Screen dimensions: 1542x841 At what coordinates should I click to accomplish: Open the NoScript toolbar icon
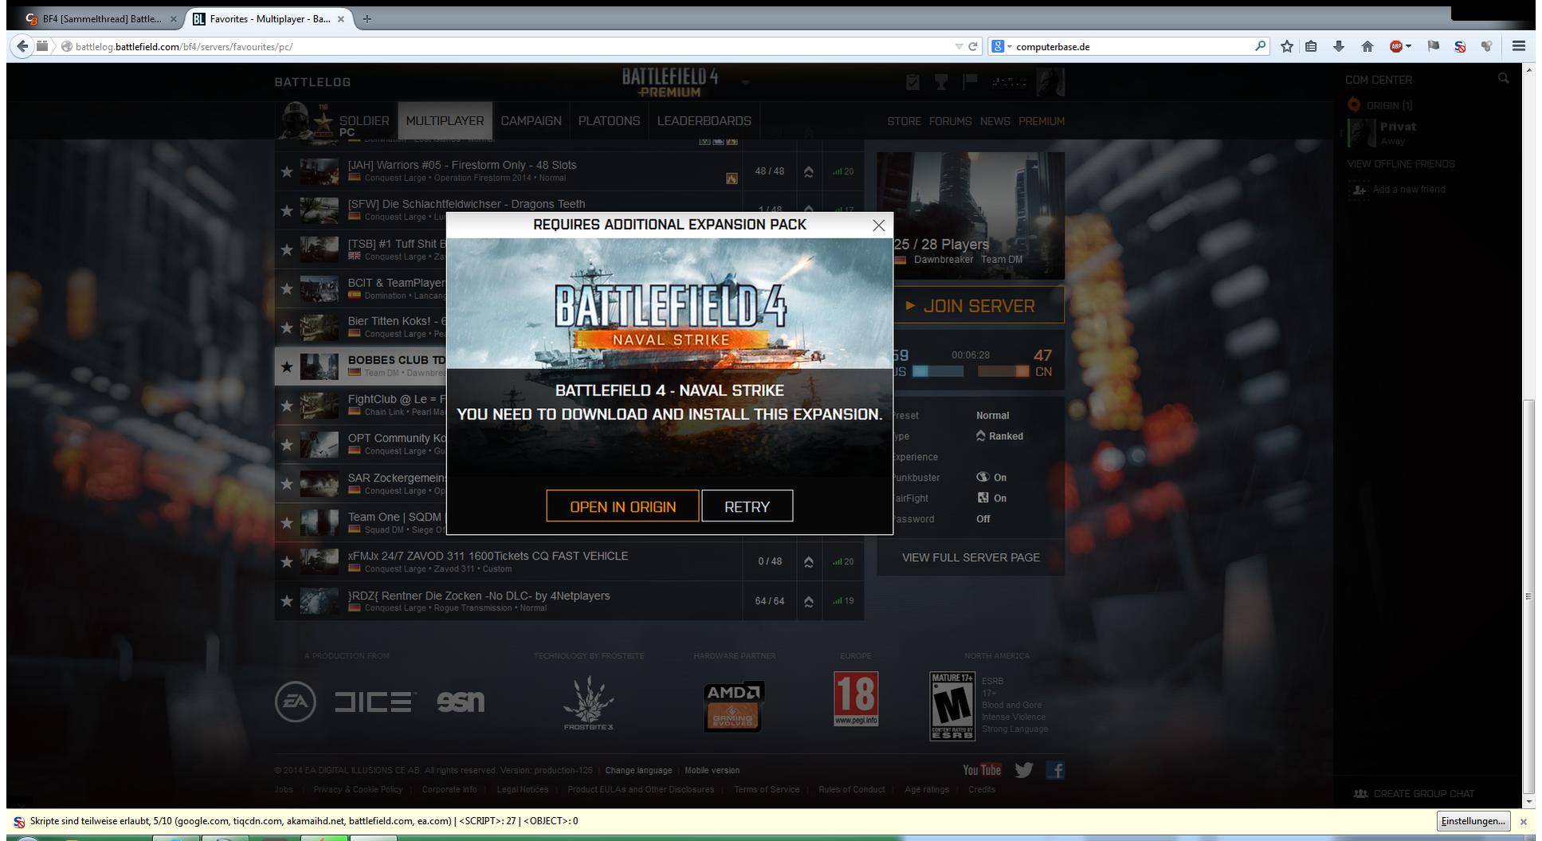tap(1460, 46)
